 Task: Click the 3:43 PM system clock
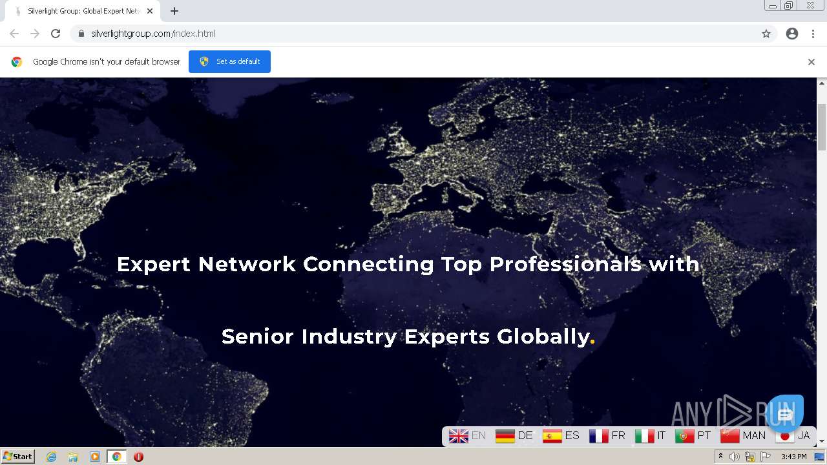tap(793, 457)
